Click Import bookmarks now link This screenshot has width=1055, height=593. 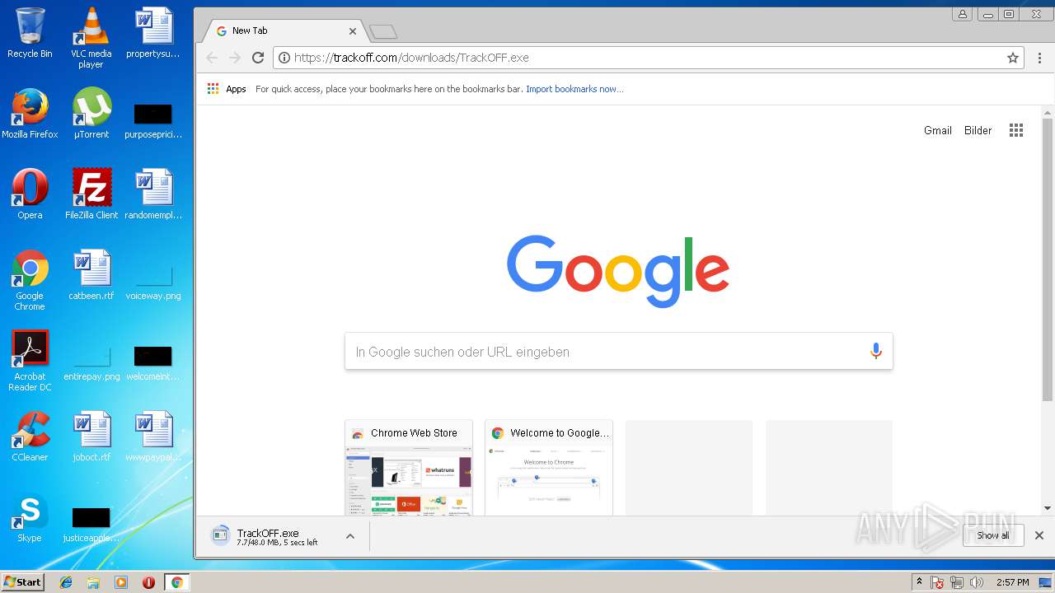point(574,89)
